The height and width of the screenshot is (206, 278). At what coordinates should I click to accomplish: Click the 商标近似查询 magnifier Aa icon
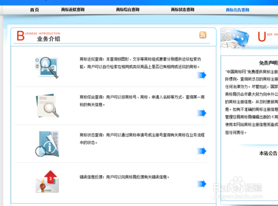(47, 67)
